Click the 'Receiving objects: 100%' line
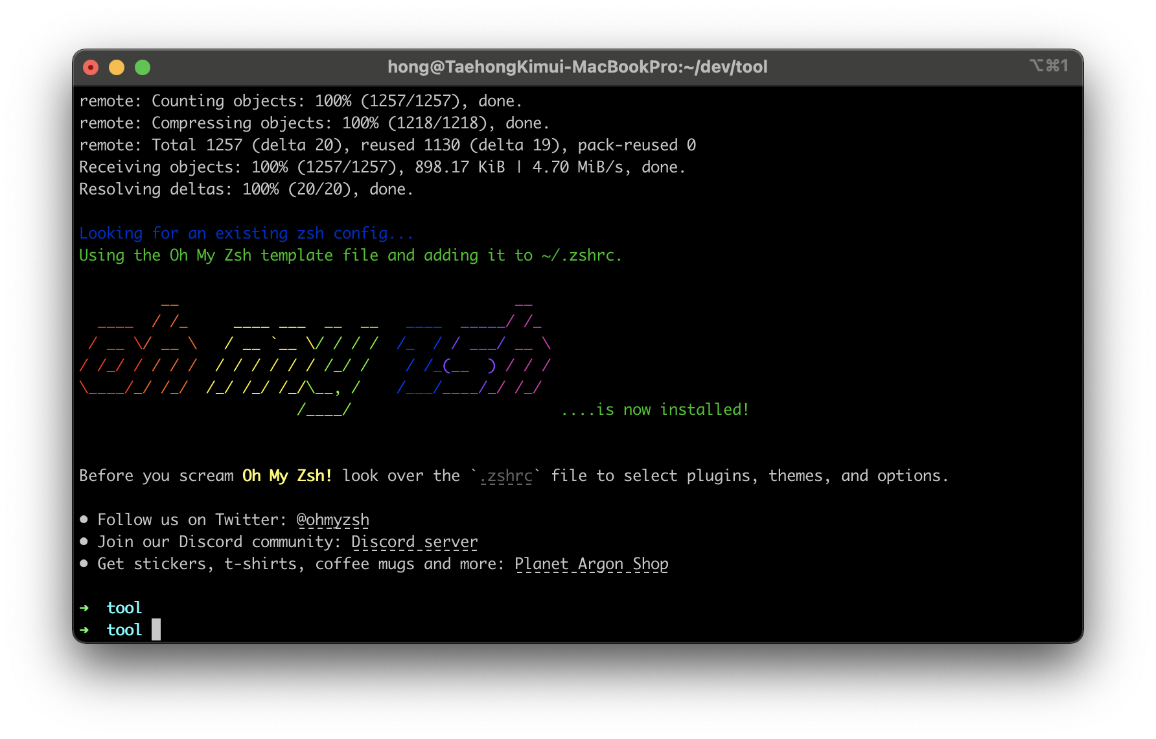1156x739 pixels. (382, 167)
